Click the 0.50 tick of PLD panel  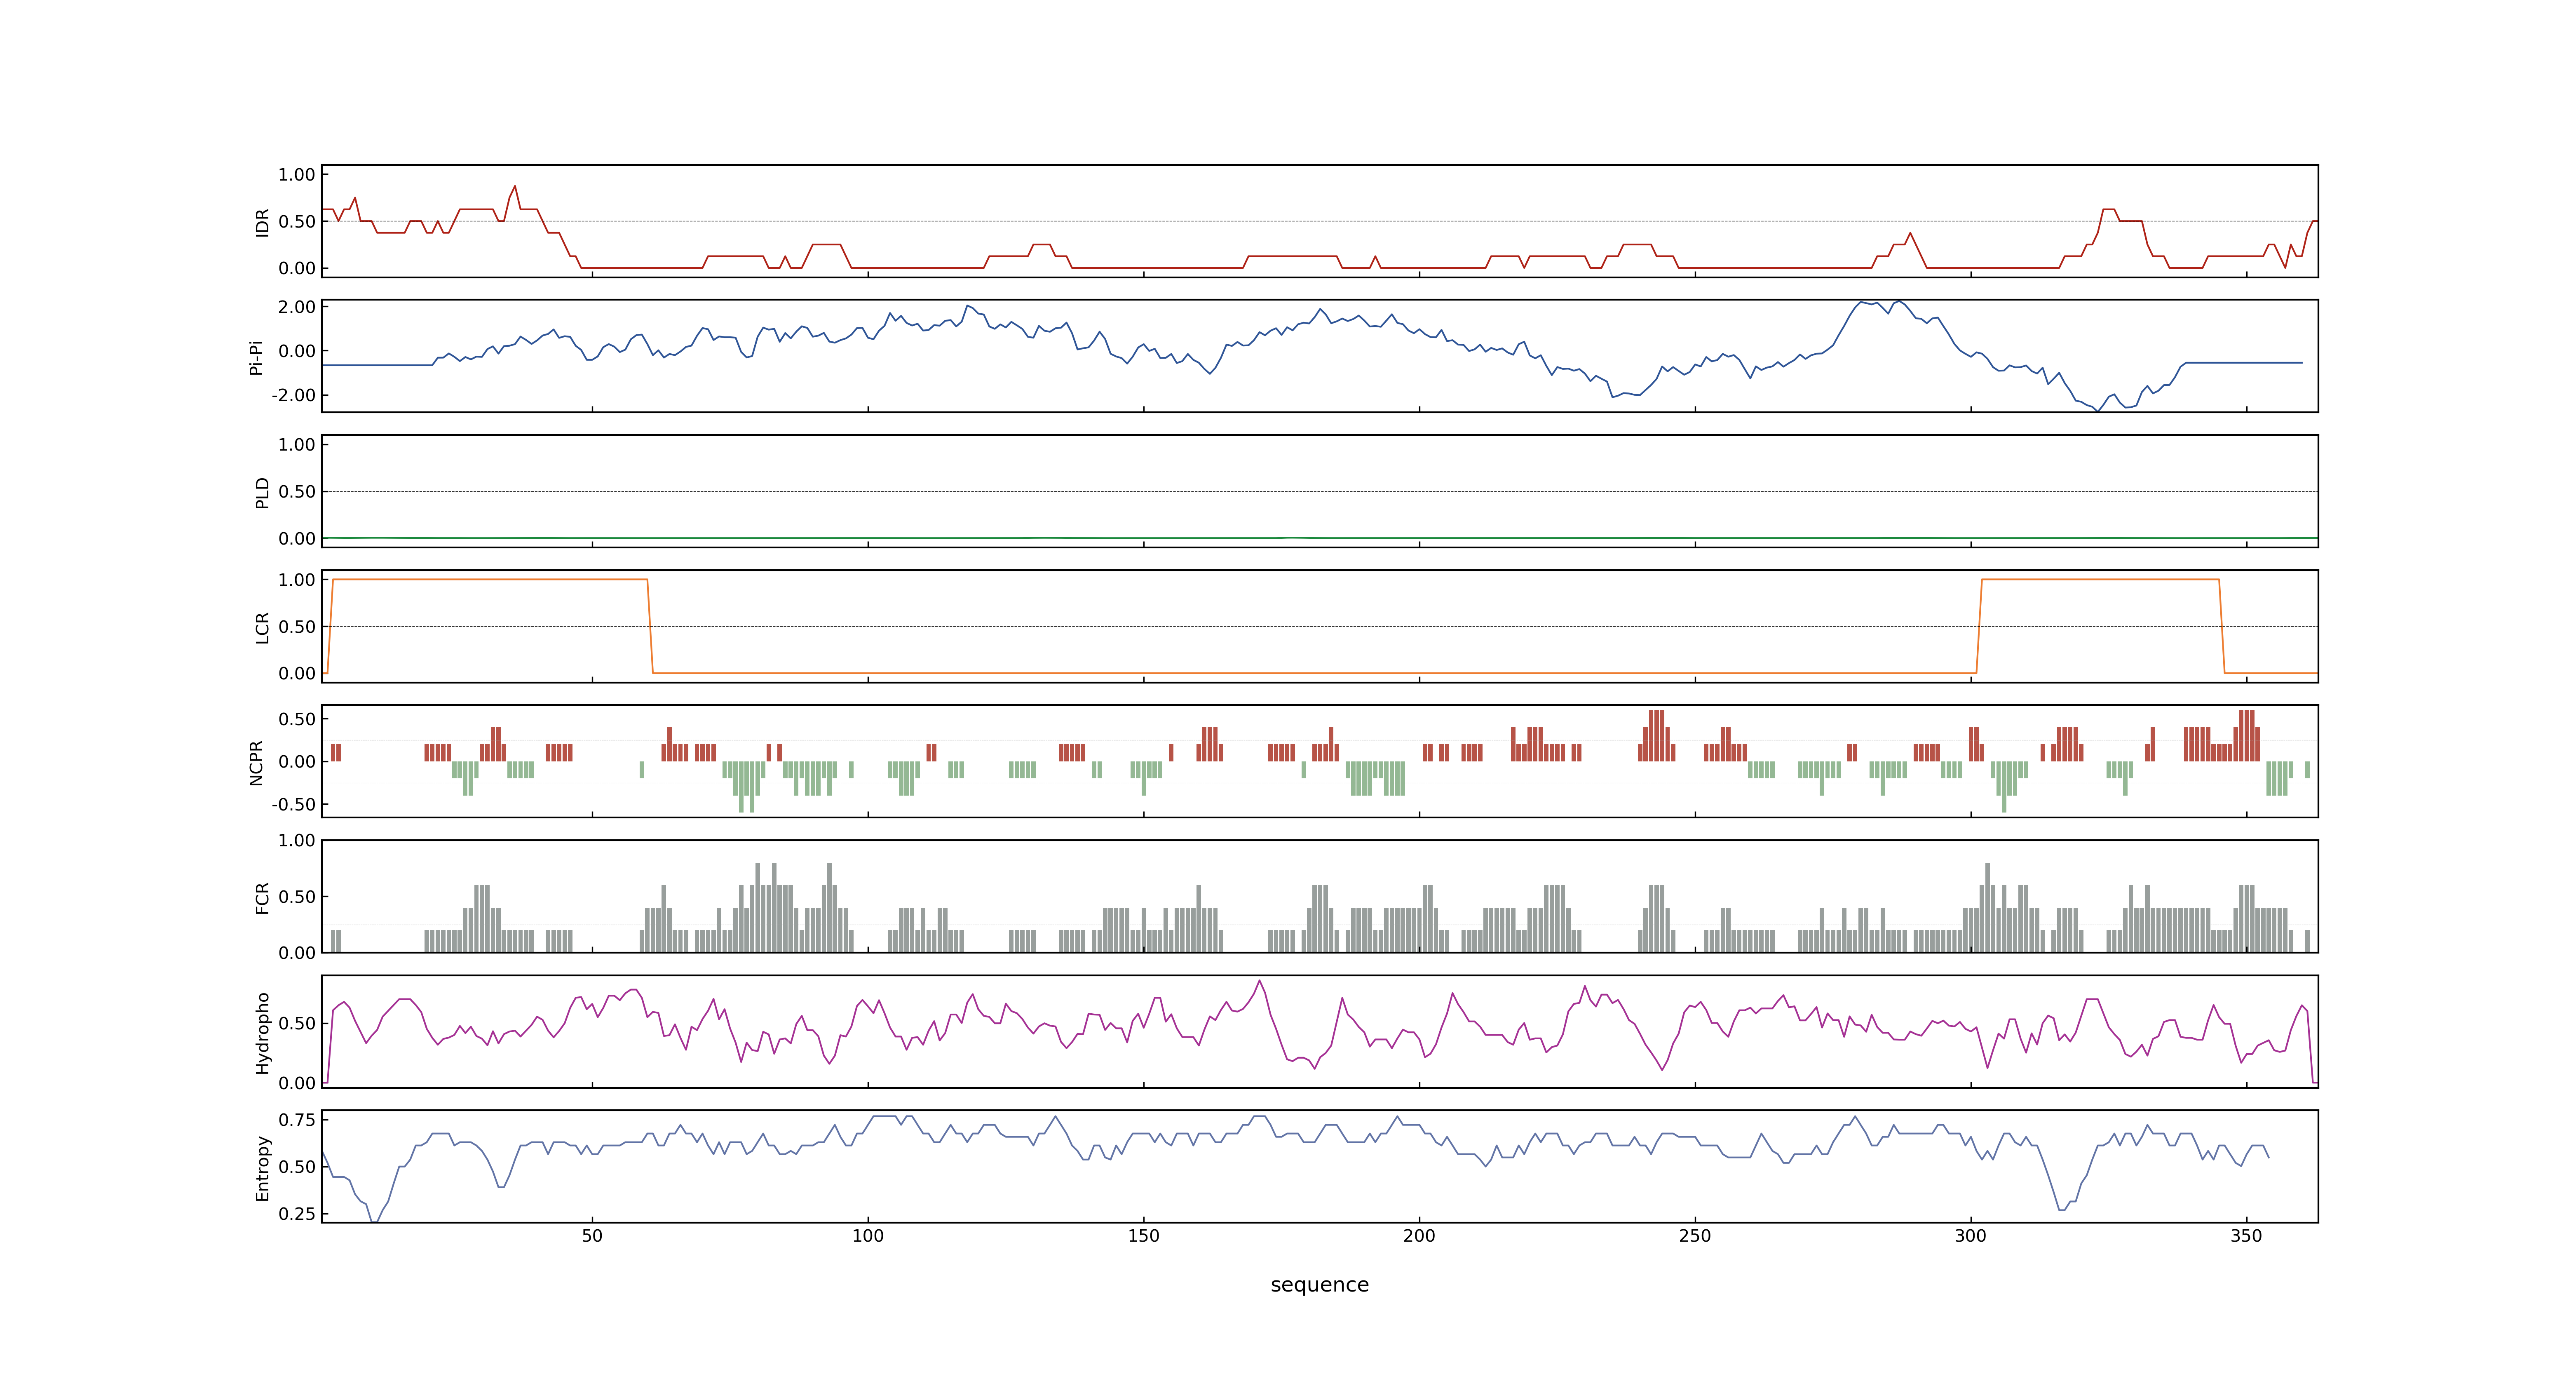tap(297, 492)
